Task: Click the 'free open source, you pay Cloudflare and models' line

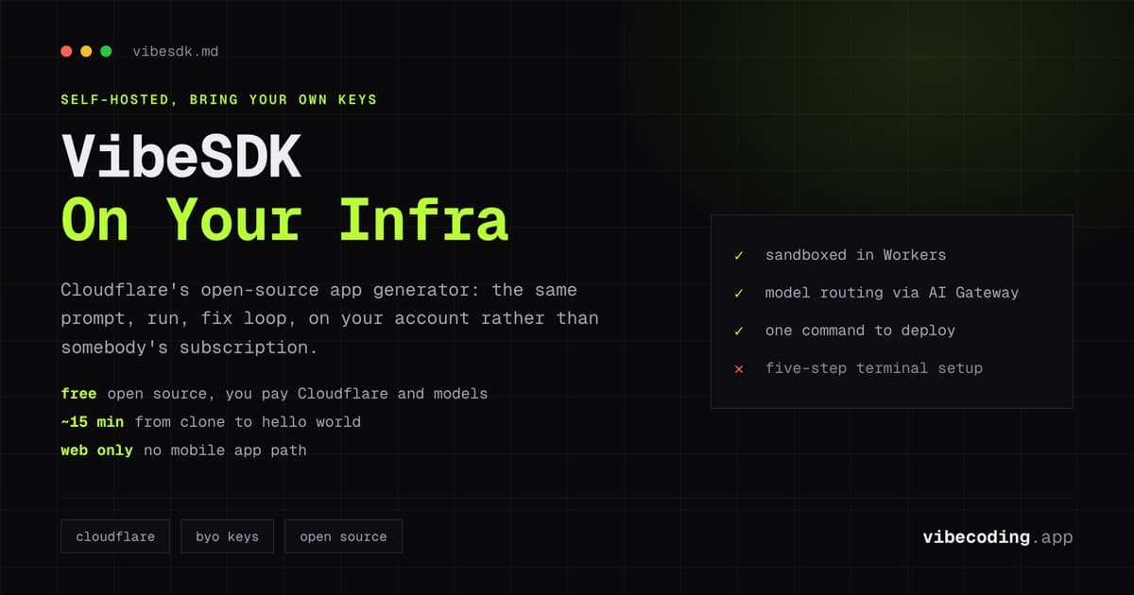Action: [274, 393]
